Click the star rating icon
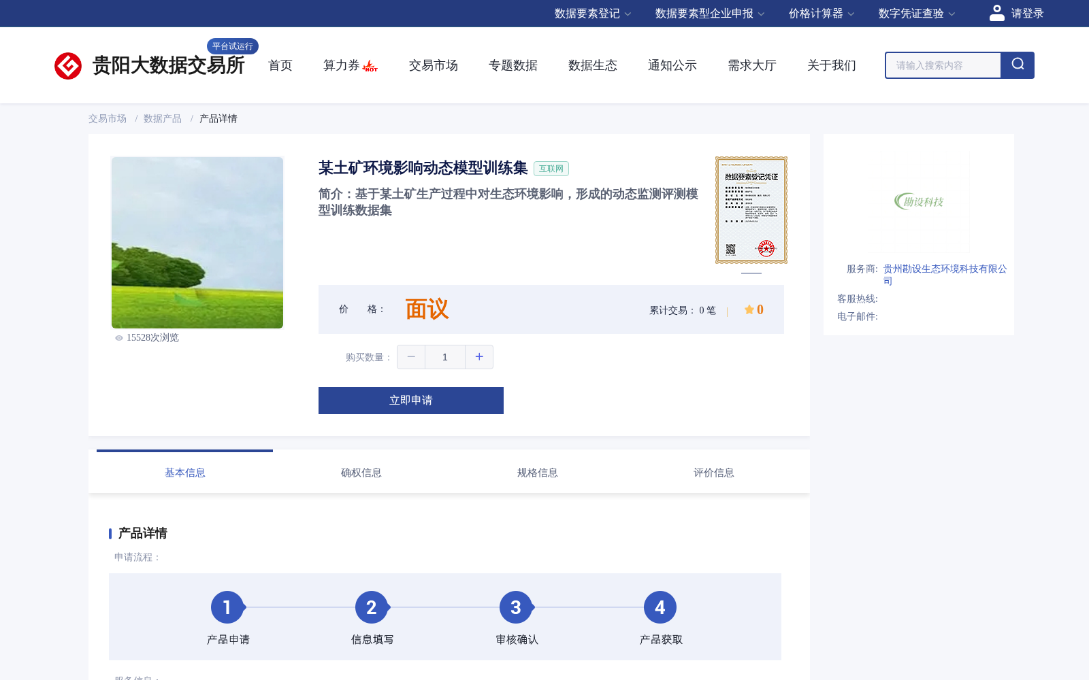 tap(749, 309)
